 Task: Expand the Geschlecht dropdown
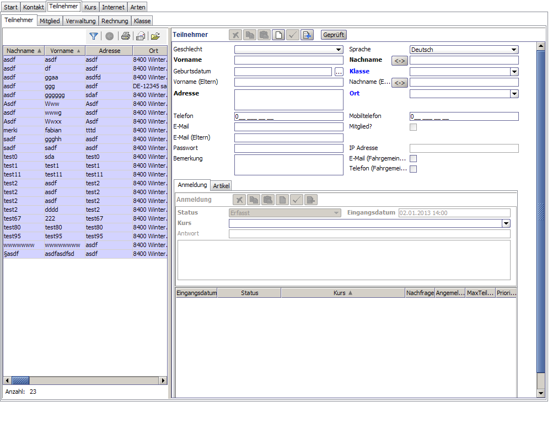[x=339, y=50]
